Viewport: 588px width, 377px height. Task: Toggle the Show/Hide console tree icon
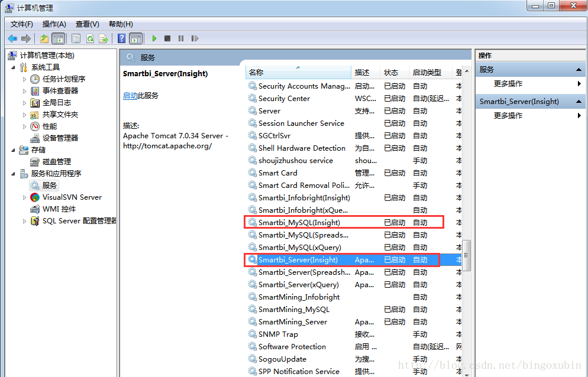58,38
